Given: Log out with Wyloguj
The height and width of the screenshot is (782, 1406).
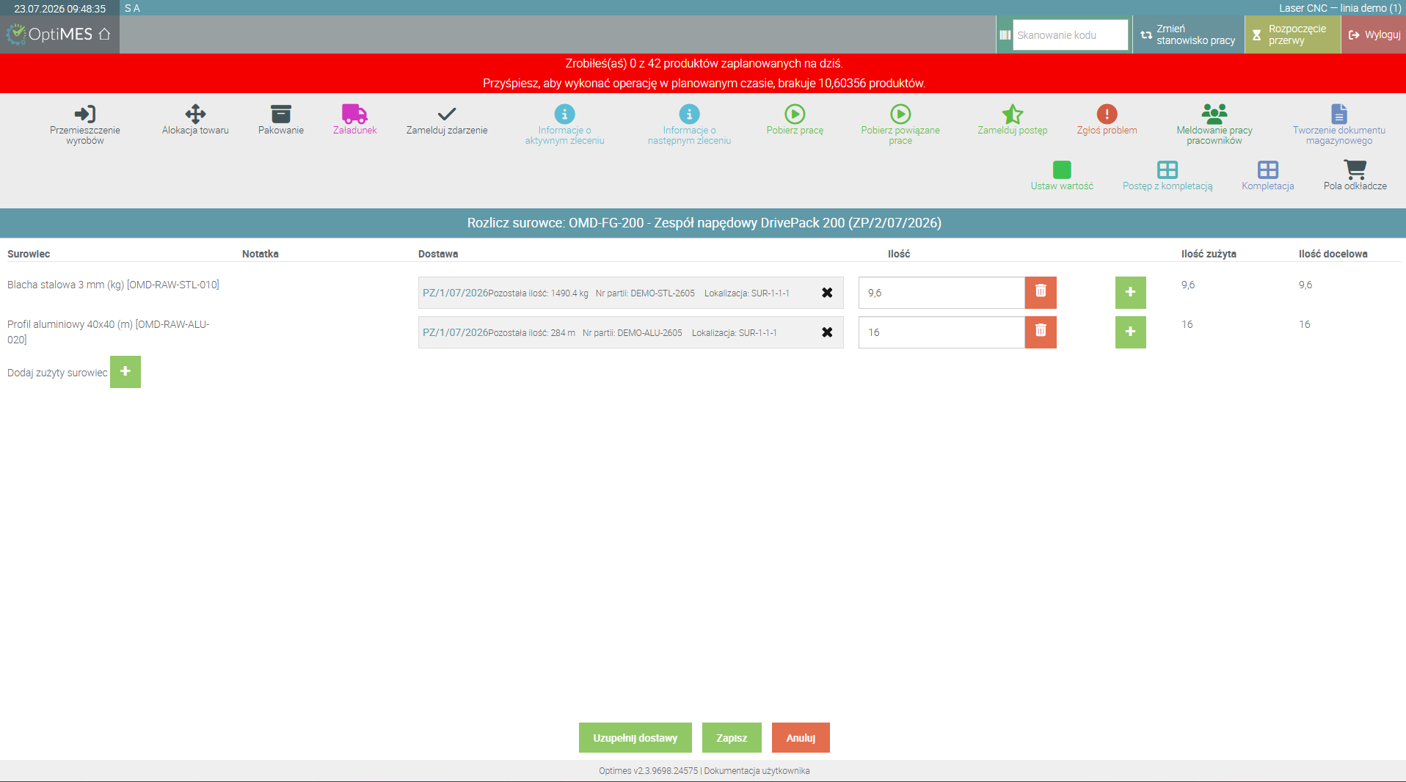Looking at the screenshot, I should click(1374, 34).
